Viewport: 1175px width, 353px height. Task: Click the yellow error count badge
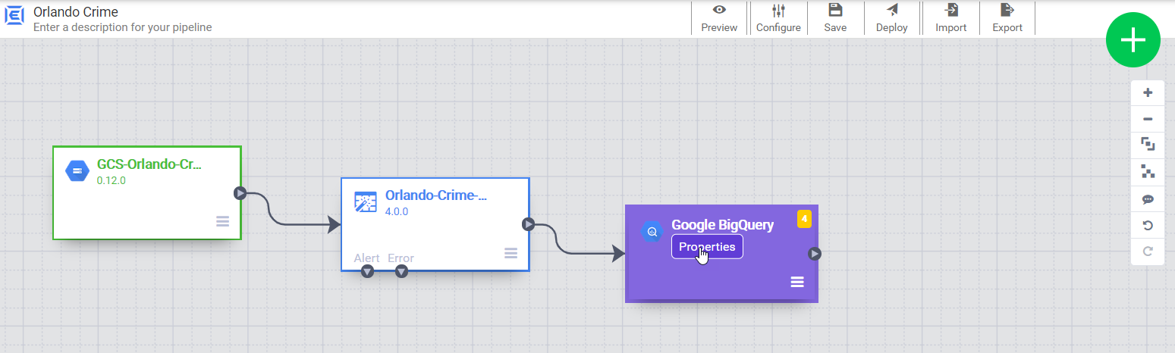pos(804,220)
